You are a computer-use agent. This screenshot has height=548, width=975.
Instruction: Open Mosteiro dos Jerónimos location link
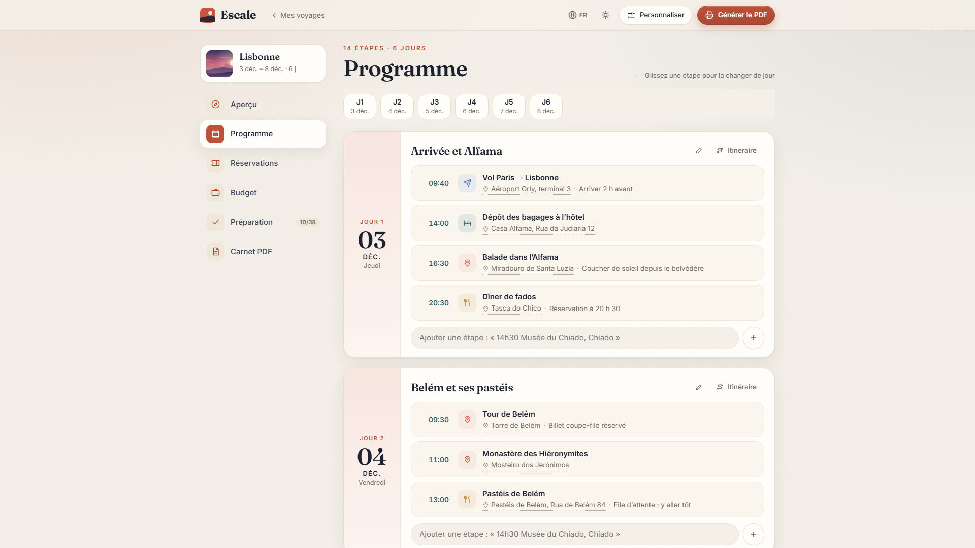(526, 465)
